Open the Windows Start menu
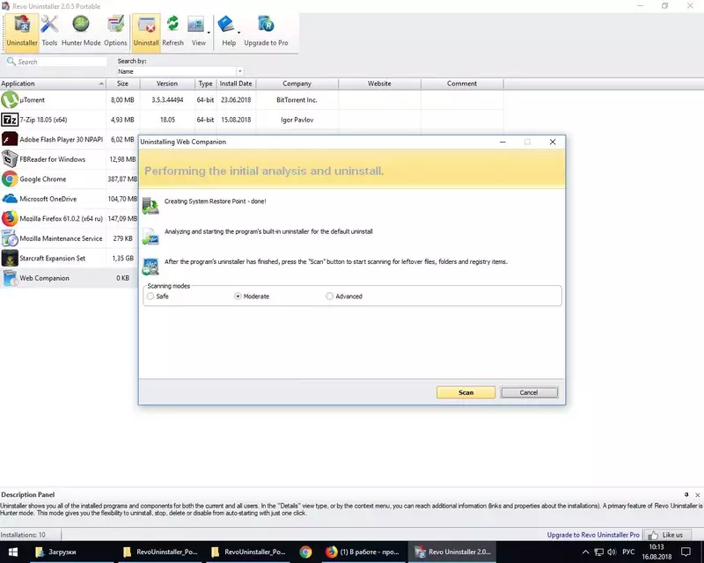The width and height of the screenshot is (704, 563). click(x=13, y=552)
